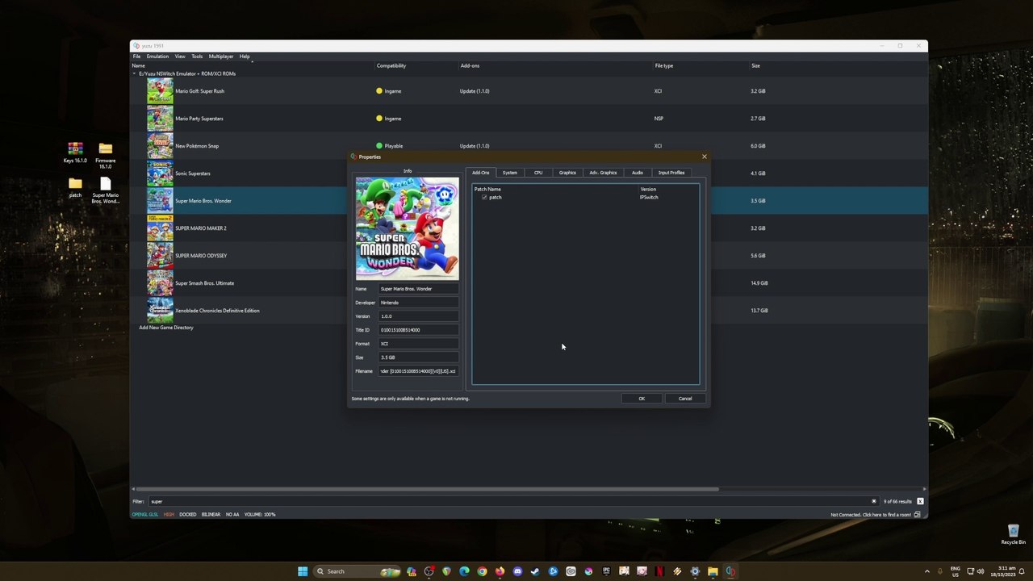Open File Explorer from the taskbar
This screenshot has width=1033, height=581.
tap(713, 571)
